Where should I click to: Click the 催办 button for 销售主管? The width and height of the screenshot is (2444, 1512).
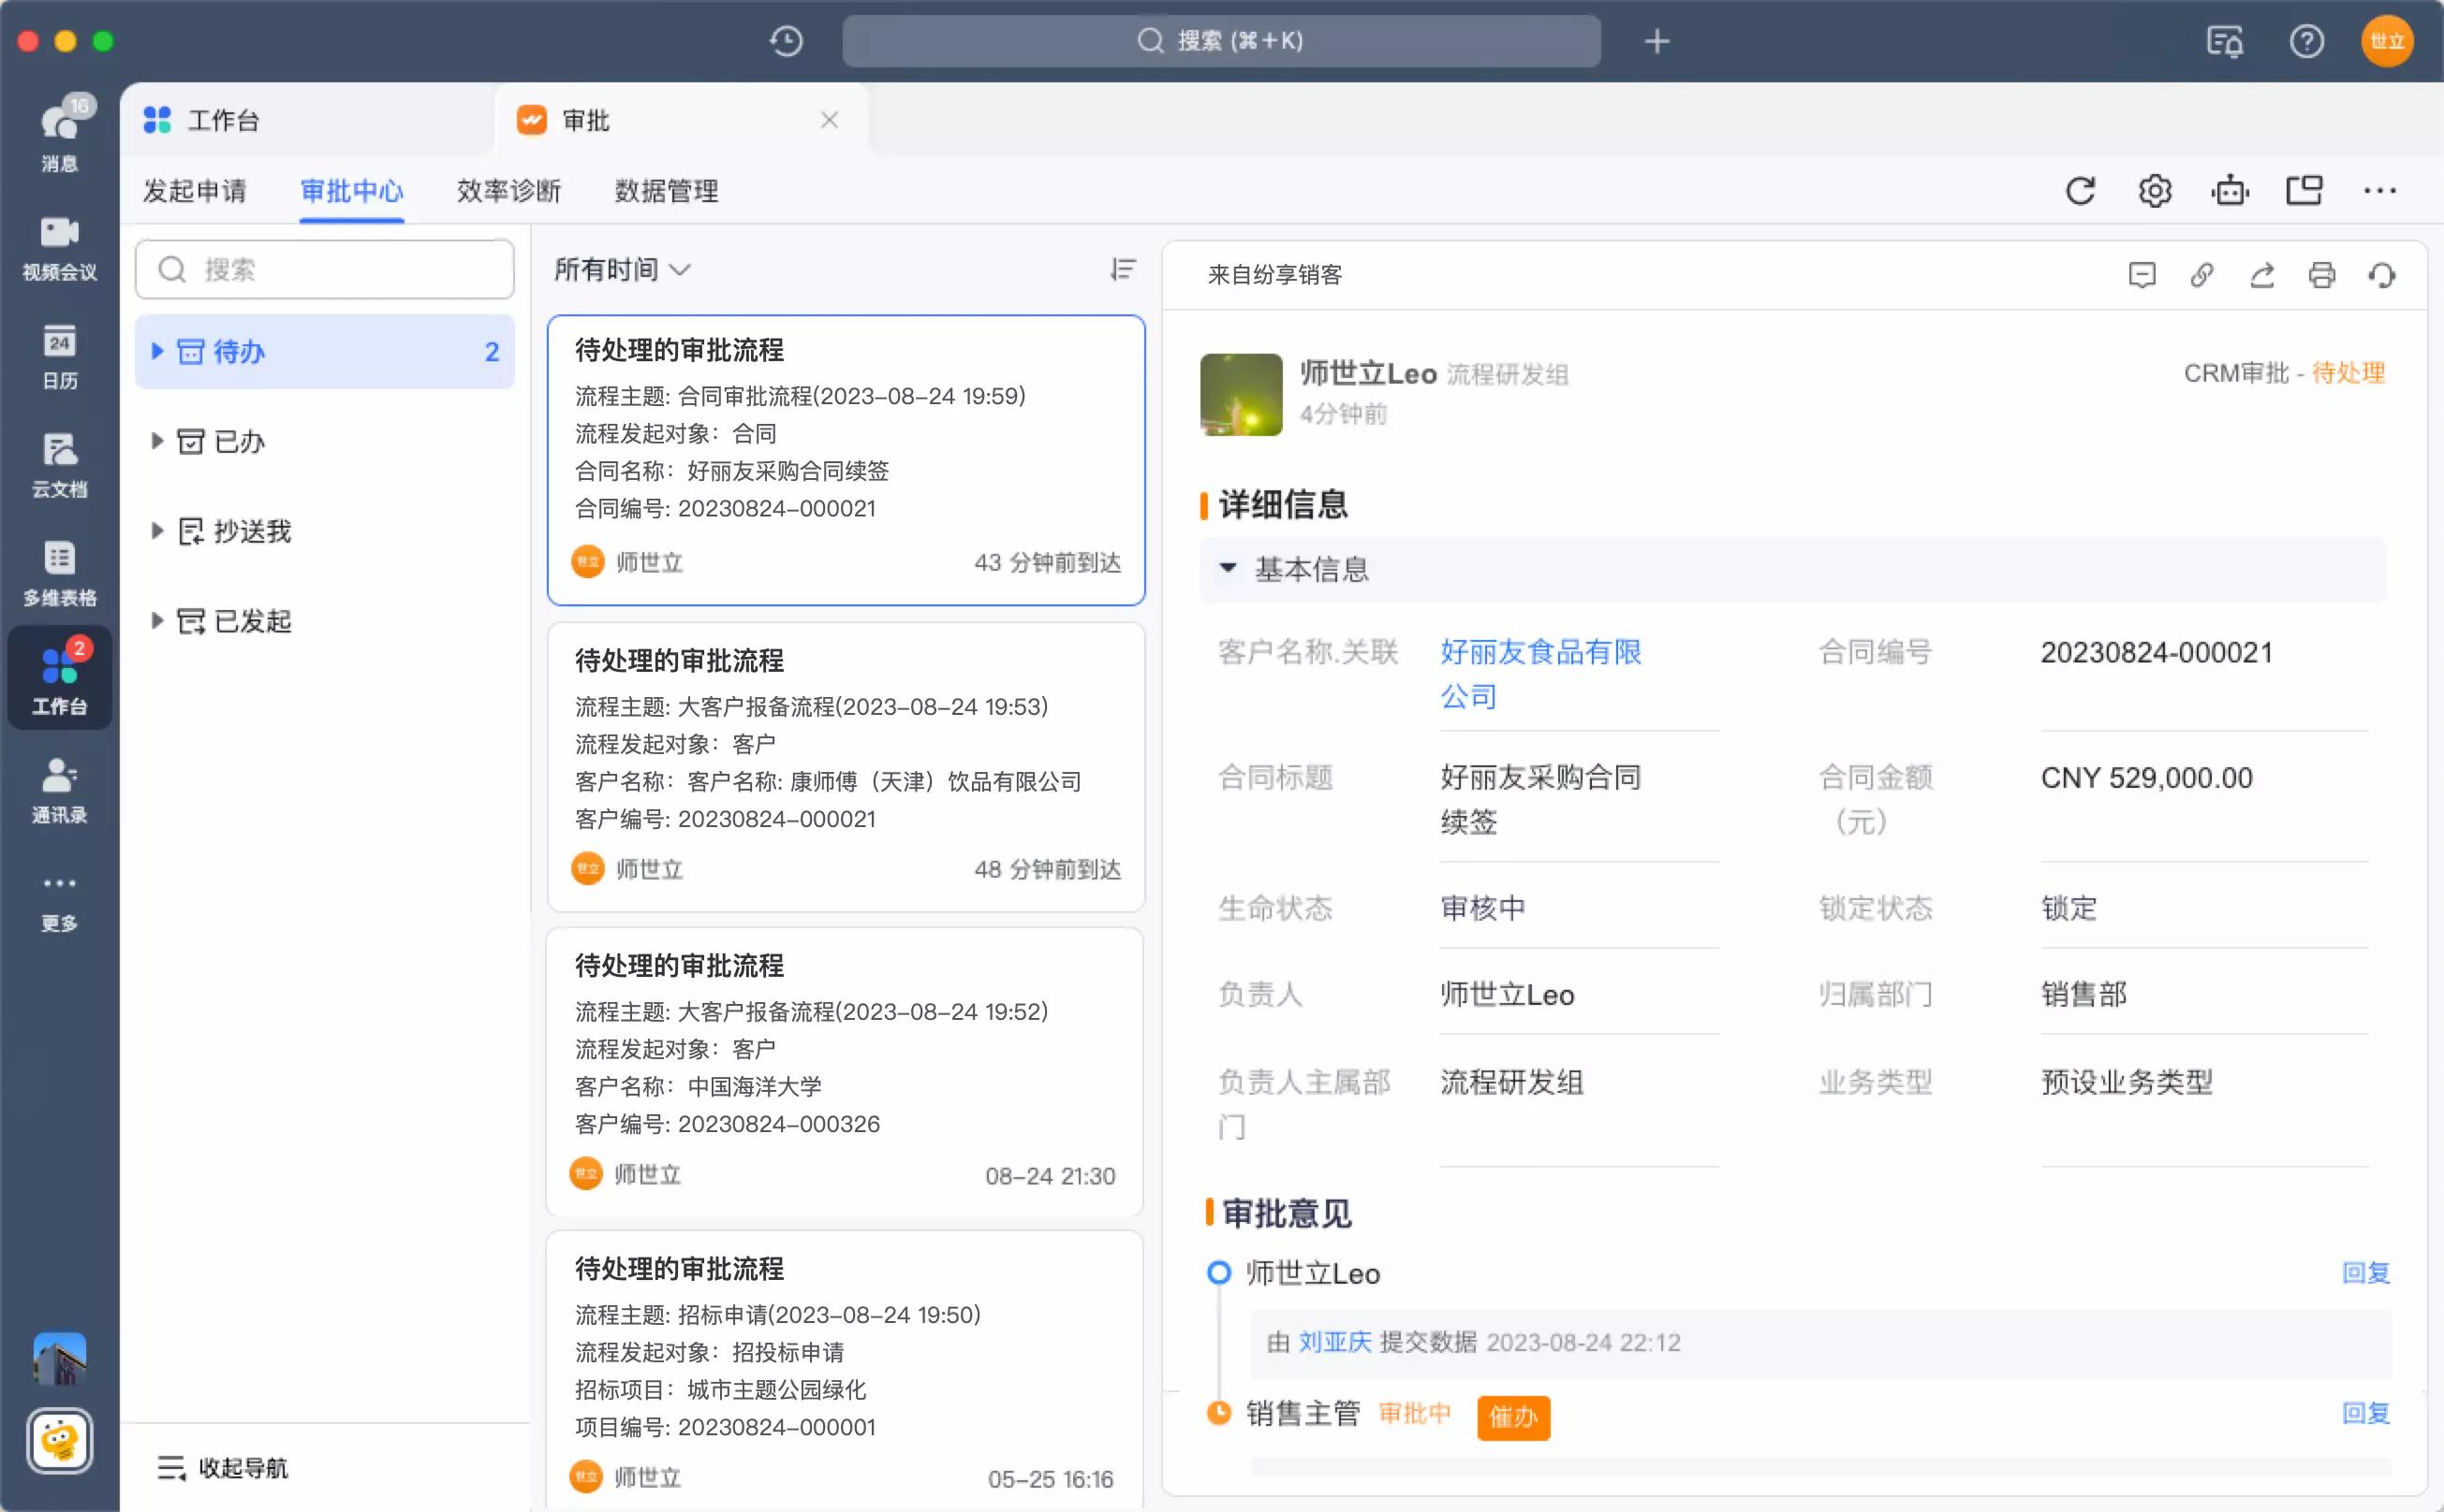click(1512, 1417)
